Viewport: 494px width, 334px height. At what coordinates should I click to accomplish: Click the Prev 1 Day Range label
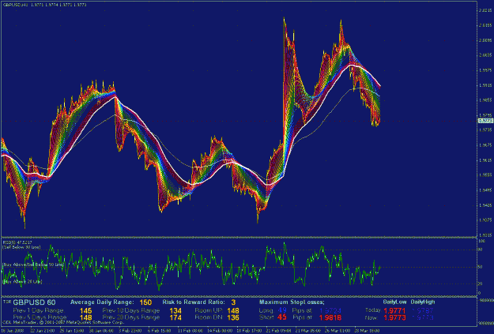pos(38,310)
